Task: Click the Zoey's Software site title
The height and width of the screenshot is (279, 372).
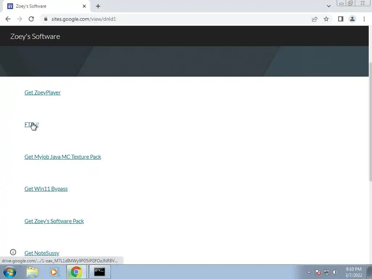Action: click(35, 36)
